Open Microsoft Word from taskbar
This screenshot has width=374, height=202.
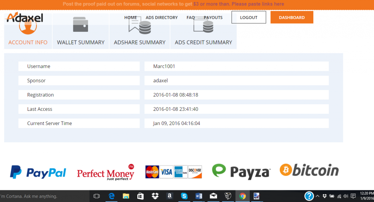[199, 196]
